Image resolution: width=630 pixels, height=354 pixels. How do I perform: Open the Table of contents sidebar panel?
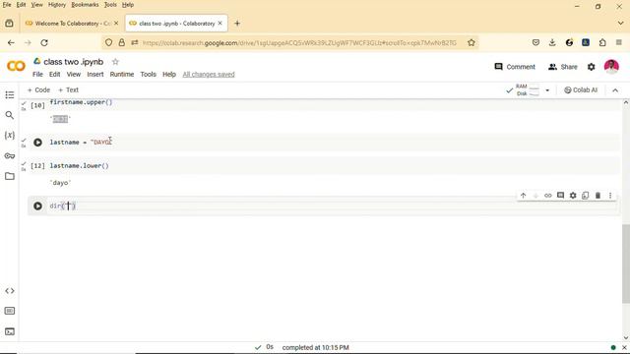tap(10, 94)
